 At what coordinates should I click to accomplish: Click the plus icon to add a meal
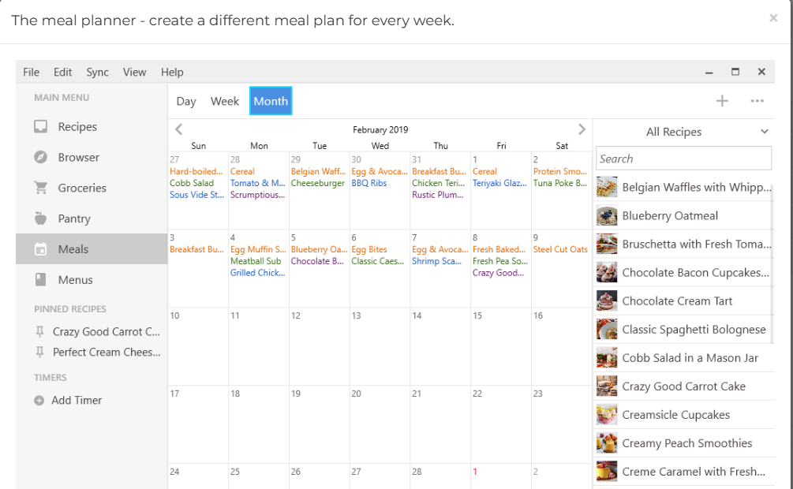pos(721,101)
